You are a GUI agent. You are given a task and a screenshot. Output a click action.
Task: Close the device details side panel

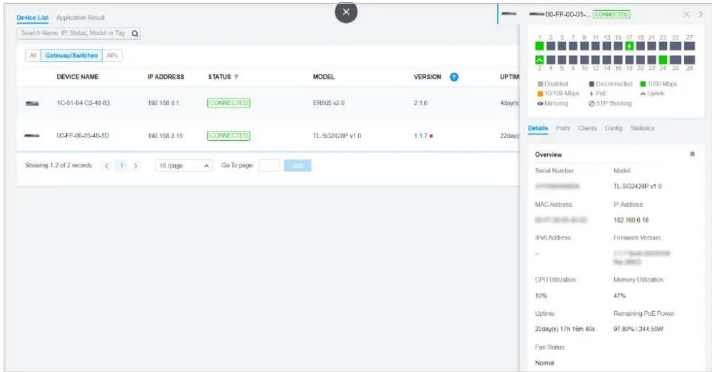686,14
